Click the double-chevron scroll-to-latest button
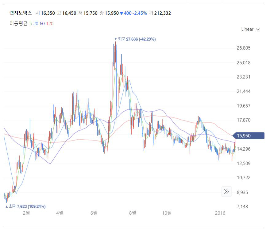 coord(226,192)
